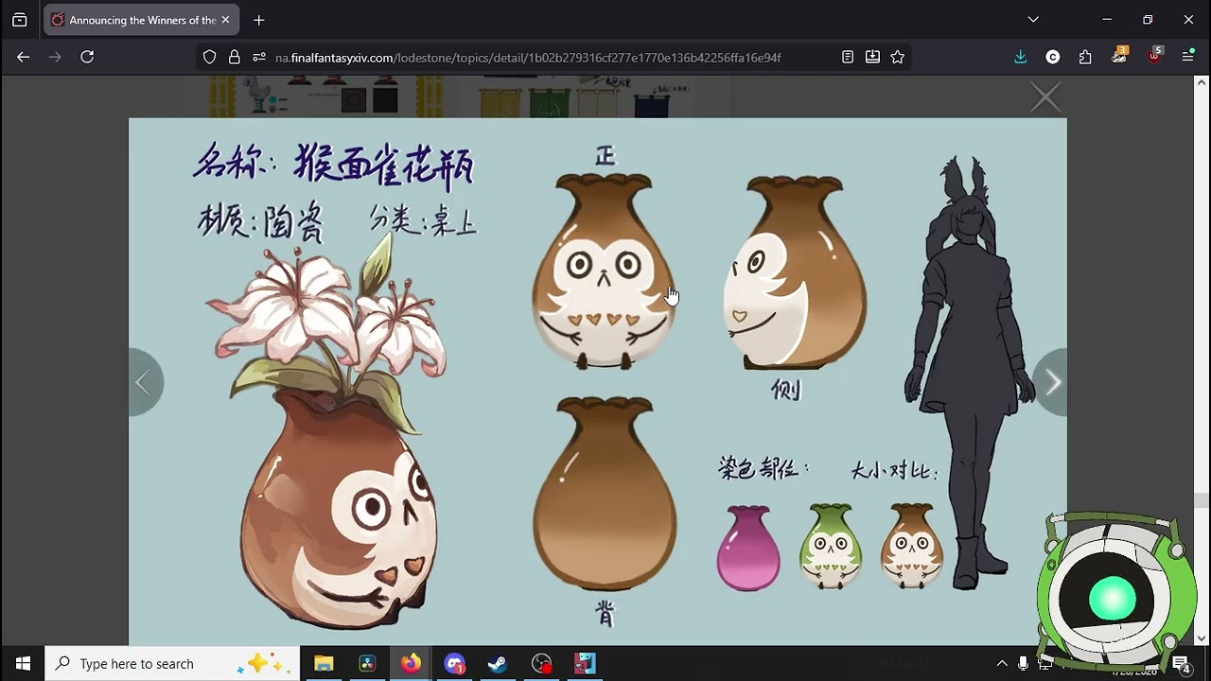Click the brown owl vase size sample
The height and width of the screenshot is (681, 1211).
[x=912, y=546]
